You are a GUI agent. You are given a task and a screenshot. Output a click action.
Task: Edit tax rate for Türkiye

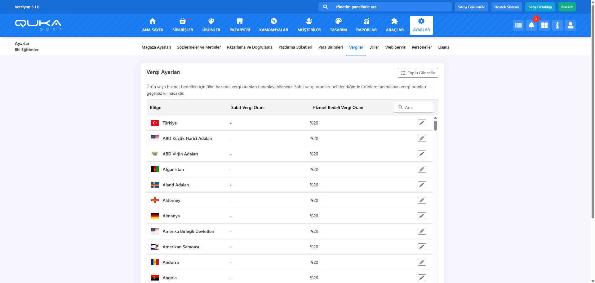[x=421, y=123]
